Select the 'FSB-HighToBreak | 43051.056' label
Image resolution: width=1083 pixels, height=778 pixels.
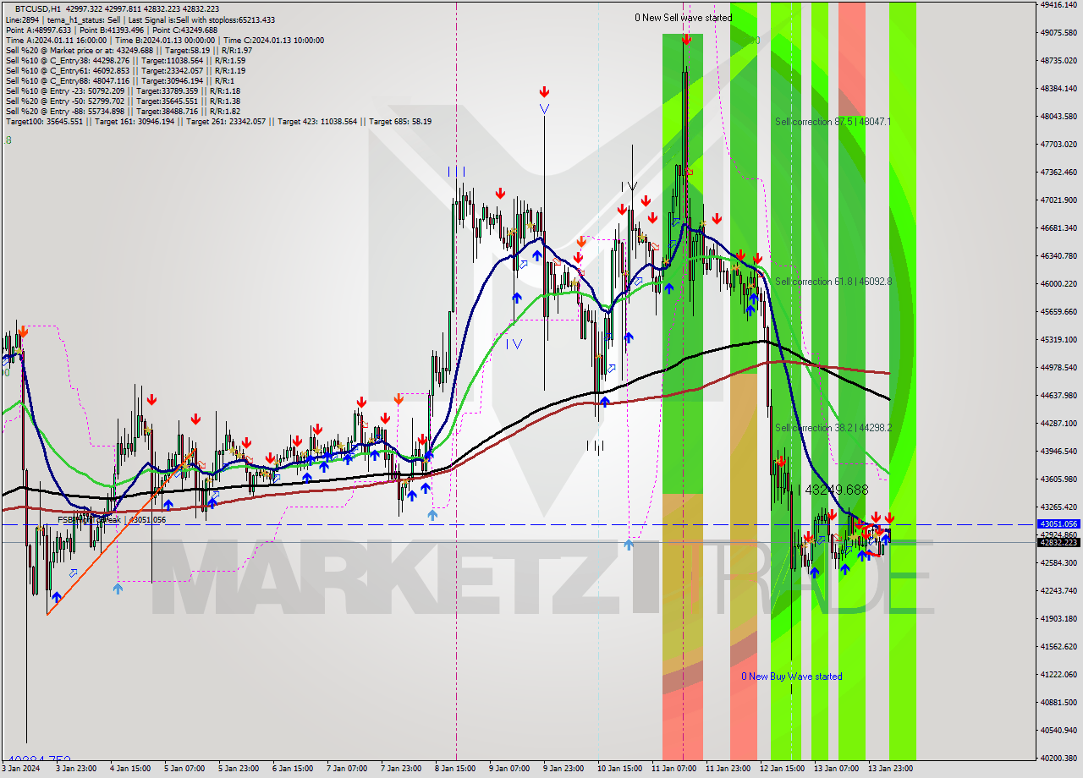click(112, 520)
